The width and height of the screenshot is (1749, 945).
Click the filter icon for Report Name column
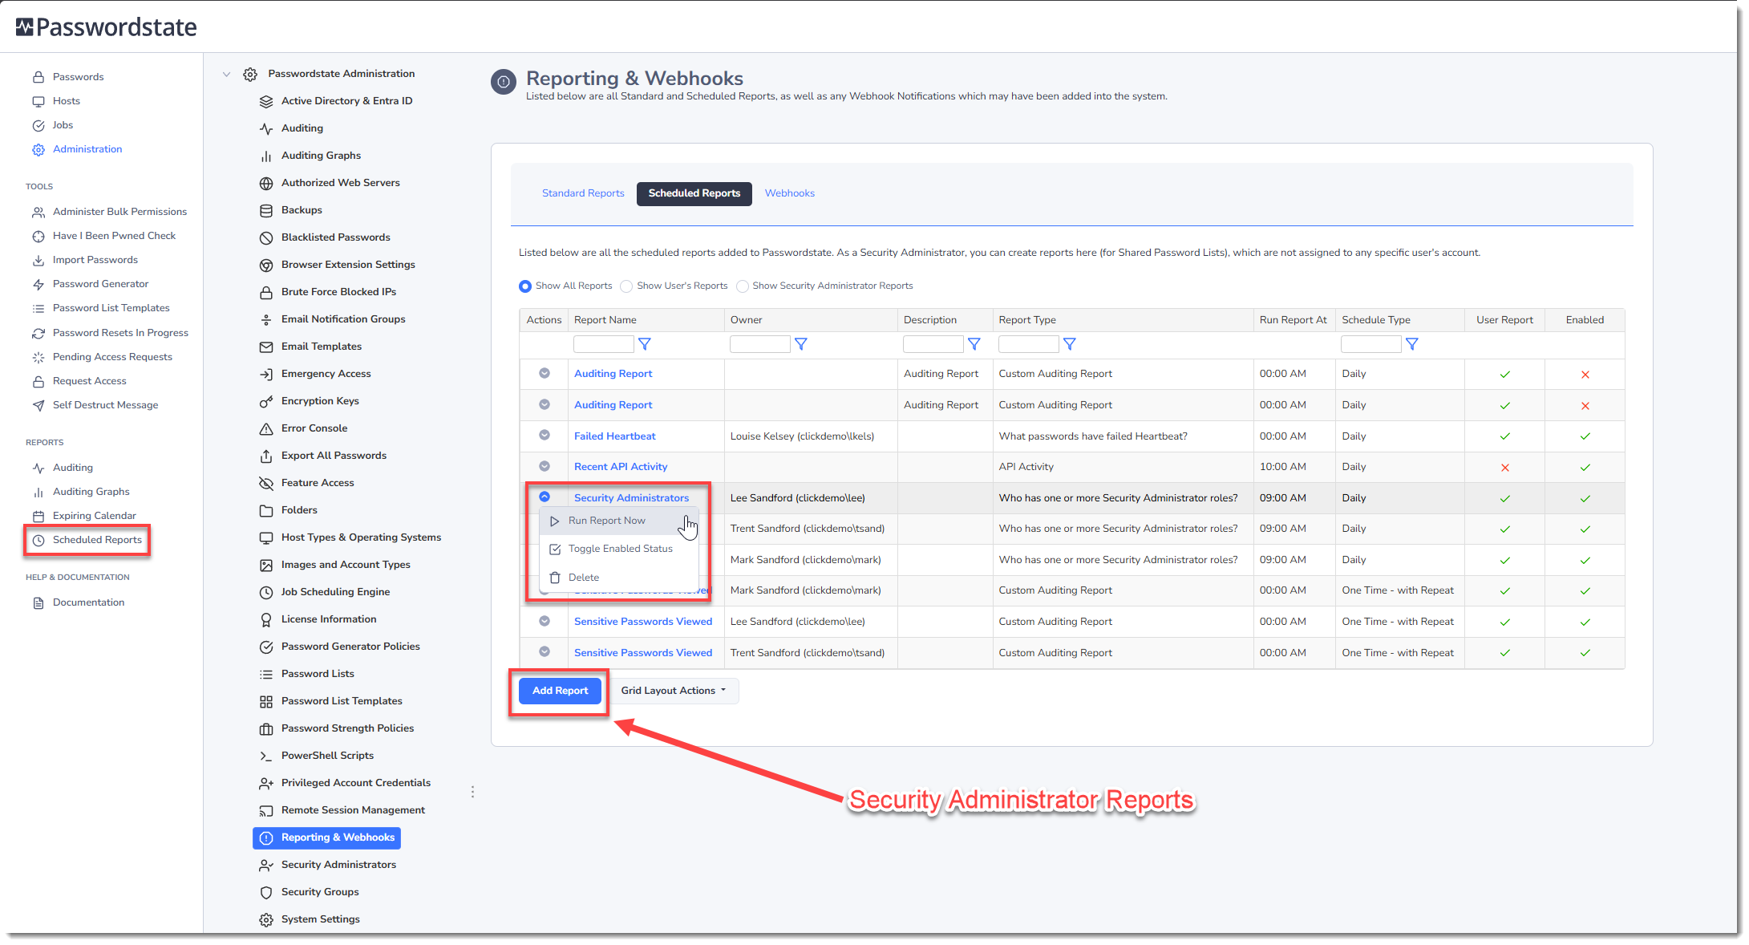pos(644,344)
